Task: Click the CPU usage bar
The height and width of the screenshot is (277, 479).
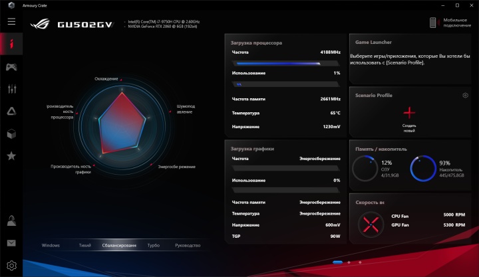Action: pyautogui.click(x=285, y=84)
